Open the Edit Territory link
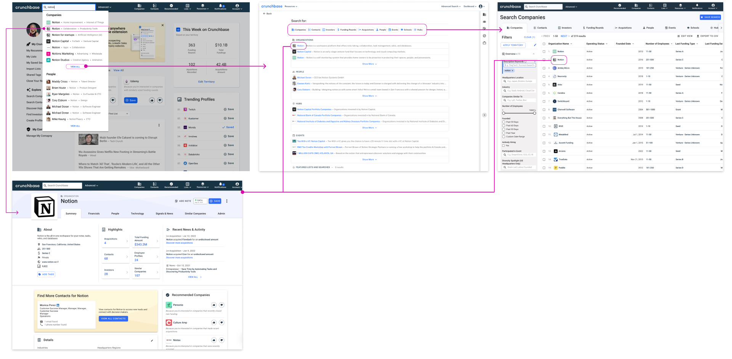 pos(206,82)
